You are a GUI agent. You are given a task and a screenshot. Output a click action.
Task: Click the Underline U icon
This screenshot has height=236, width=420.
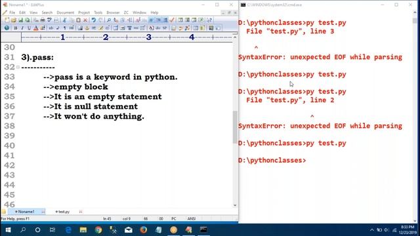click(29, 28)
